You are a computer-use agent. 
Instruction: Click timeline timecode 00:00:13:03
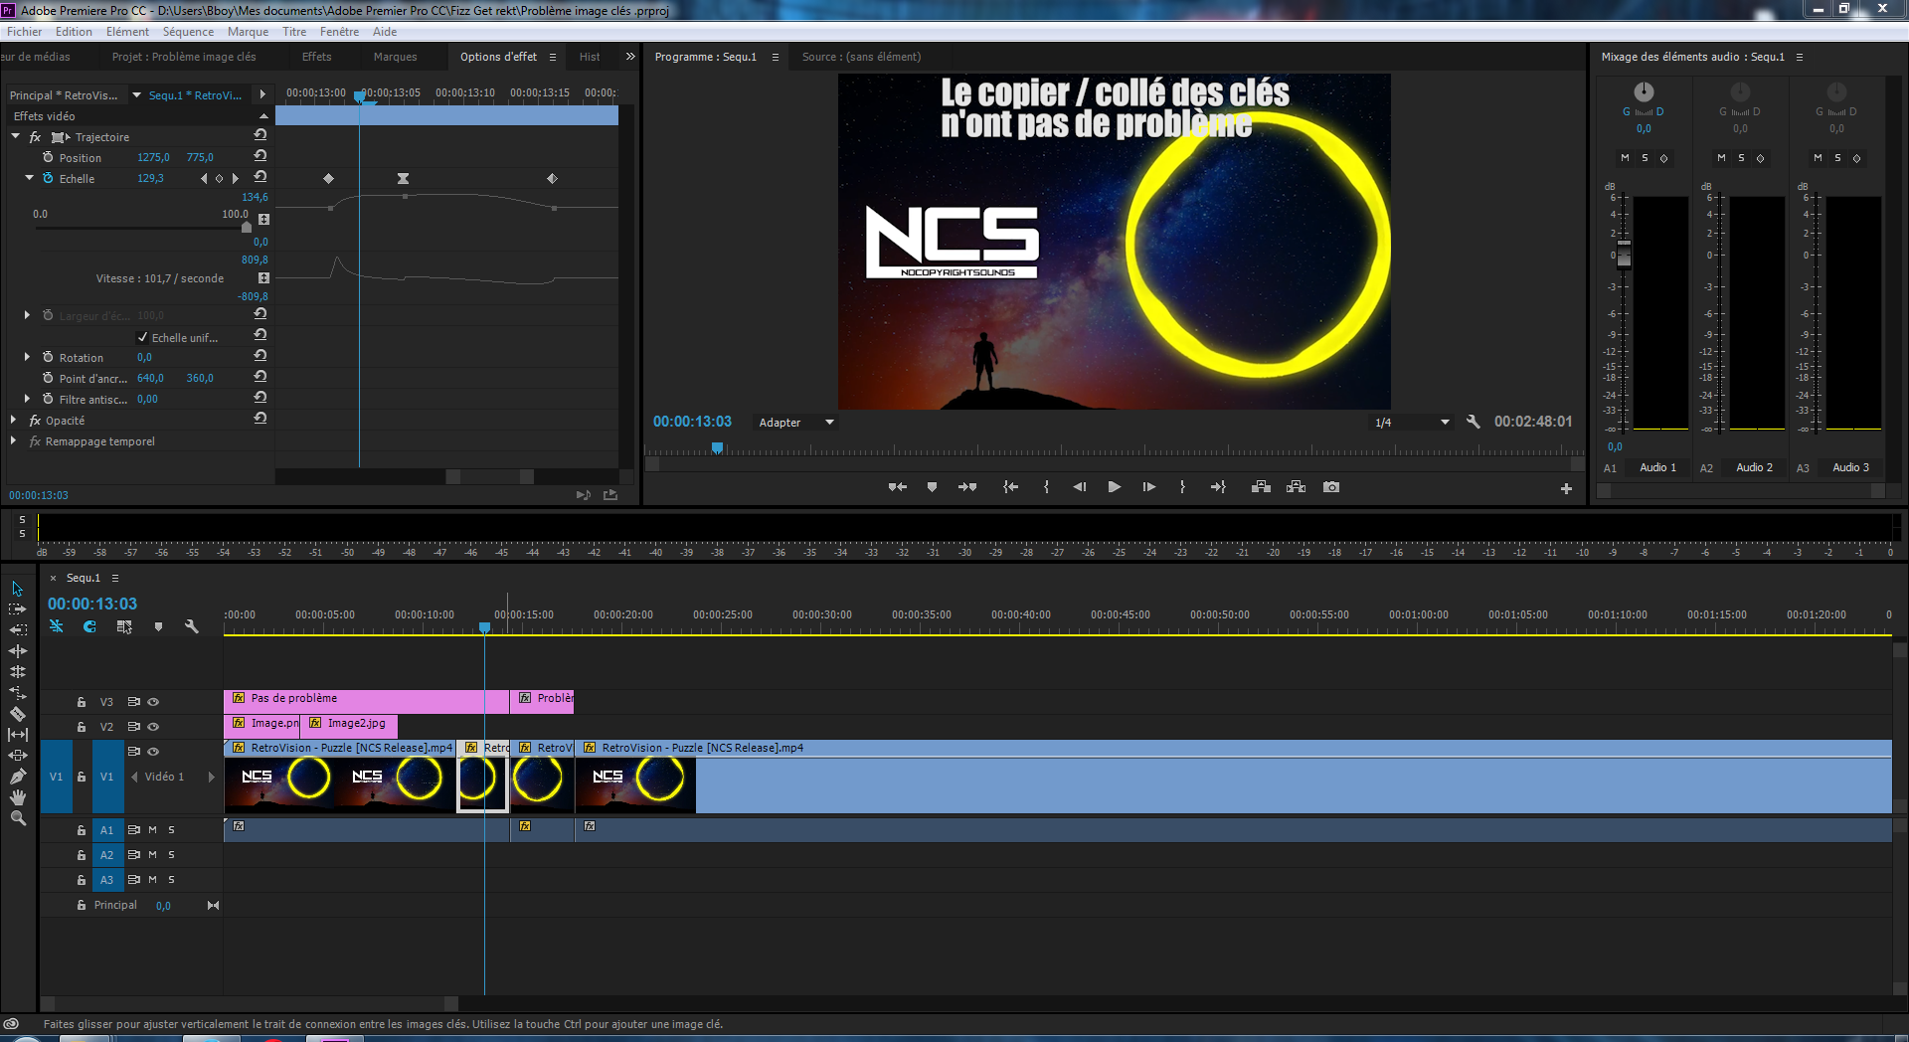92,604
